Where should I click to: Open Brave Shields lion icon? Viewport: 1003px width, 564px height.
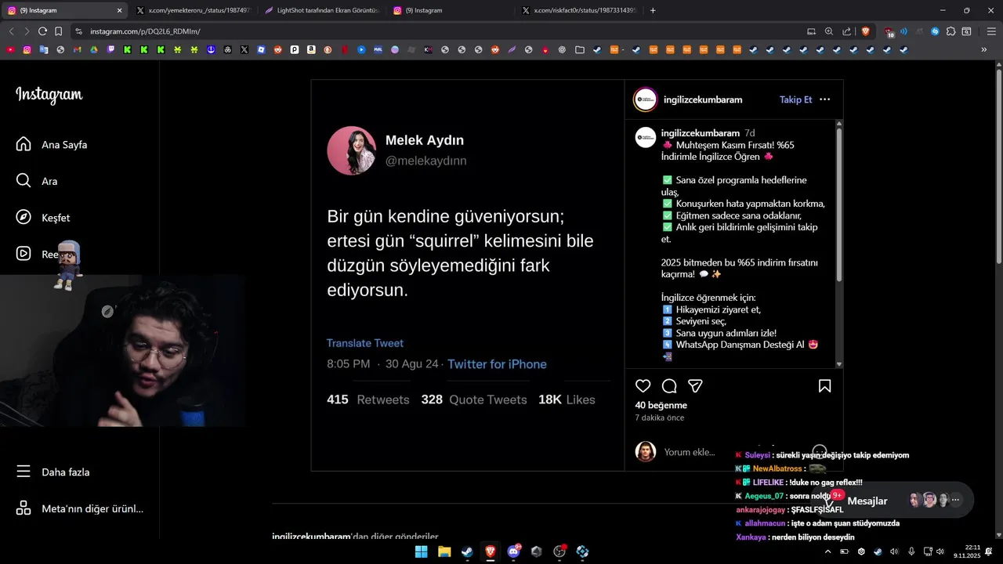click(865, 31)
